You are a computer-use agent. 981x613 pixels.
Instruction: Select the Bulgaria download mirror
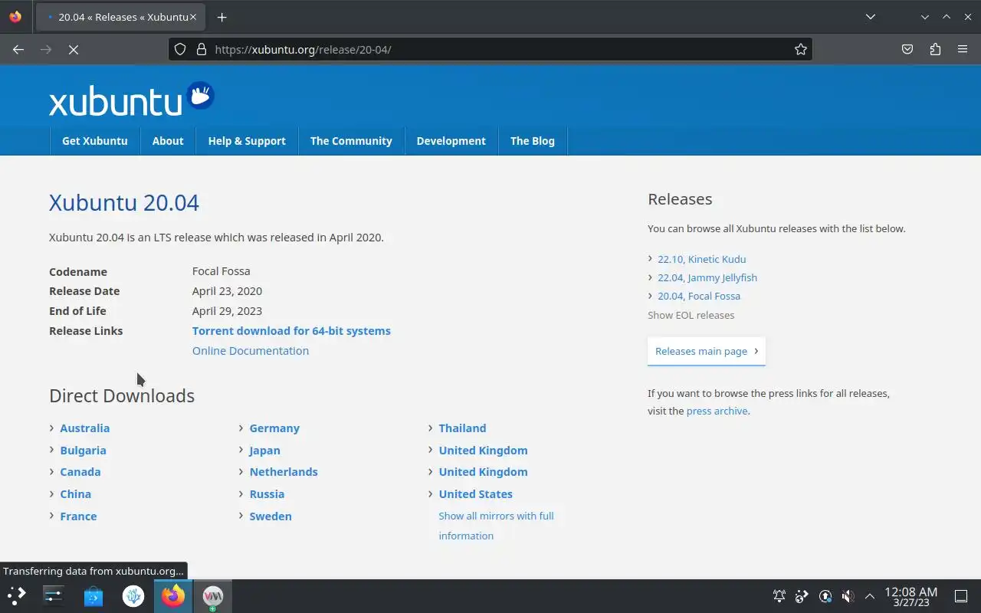click(x=83, y=451)
